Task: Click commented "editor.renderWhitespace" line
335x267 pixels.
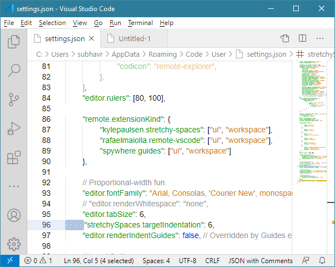Action: click(145, 204)
